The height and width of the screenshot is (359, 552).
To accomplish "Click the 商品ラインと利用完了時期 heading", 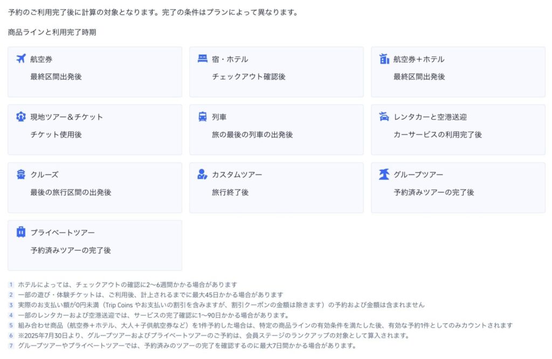I will tap(52, 32).
